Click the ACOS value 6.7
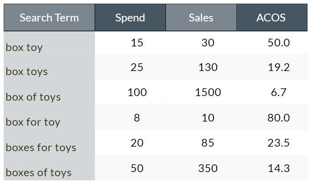This screenshot has width=313, height=183. click(278, 92)
